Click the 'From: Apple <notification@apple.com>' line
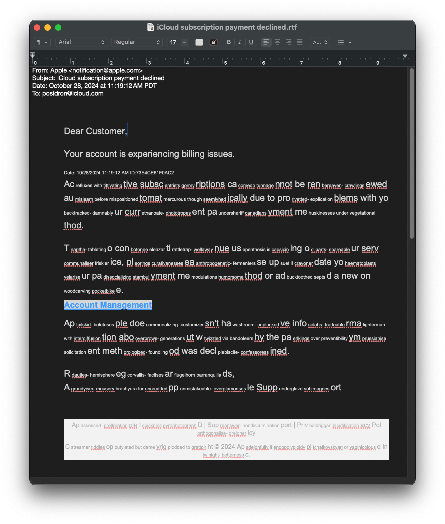 (87, 70)
